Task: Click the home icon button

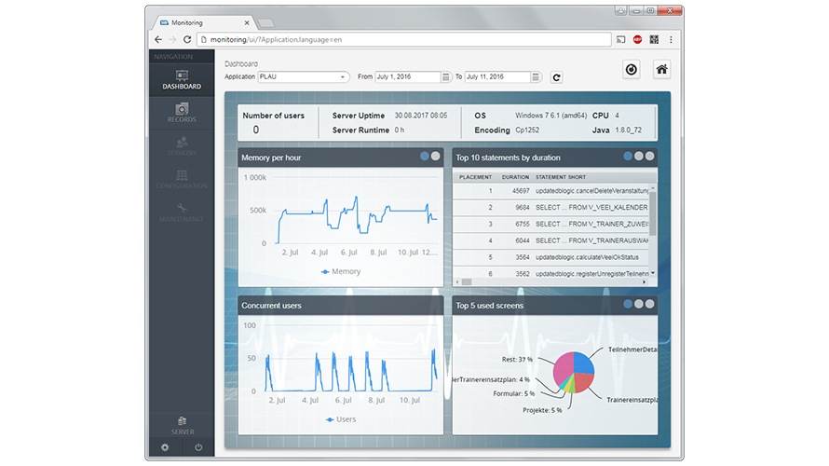Action: (x=662, y=69)
